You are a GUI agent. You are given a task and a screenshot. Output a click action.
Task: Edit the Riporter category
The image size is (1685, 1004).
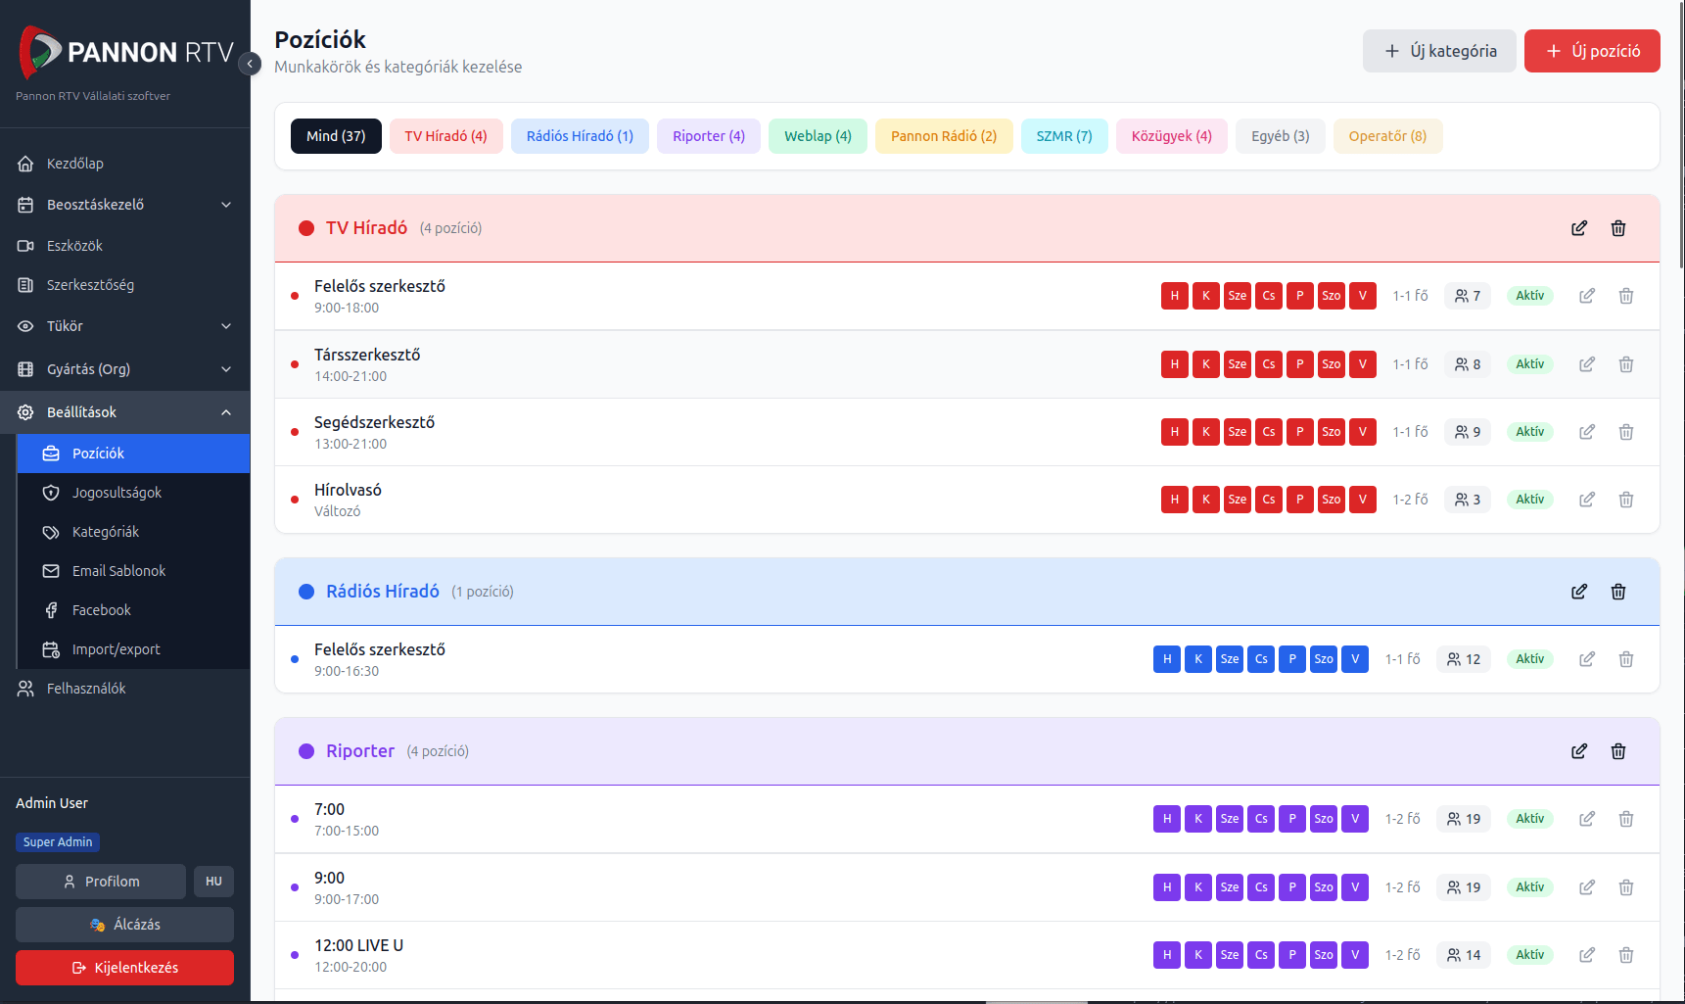(x=1579, y=751)
